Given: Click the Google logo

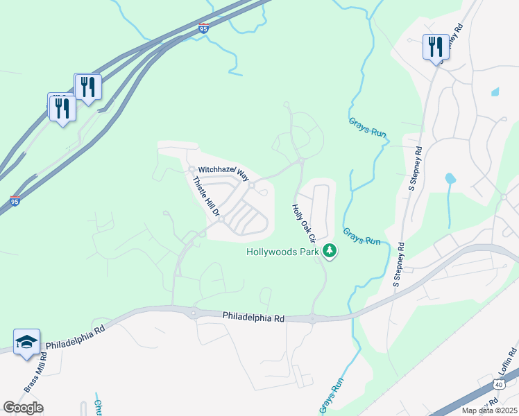Looking at the screenshot, I should [x=23, y=408].
